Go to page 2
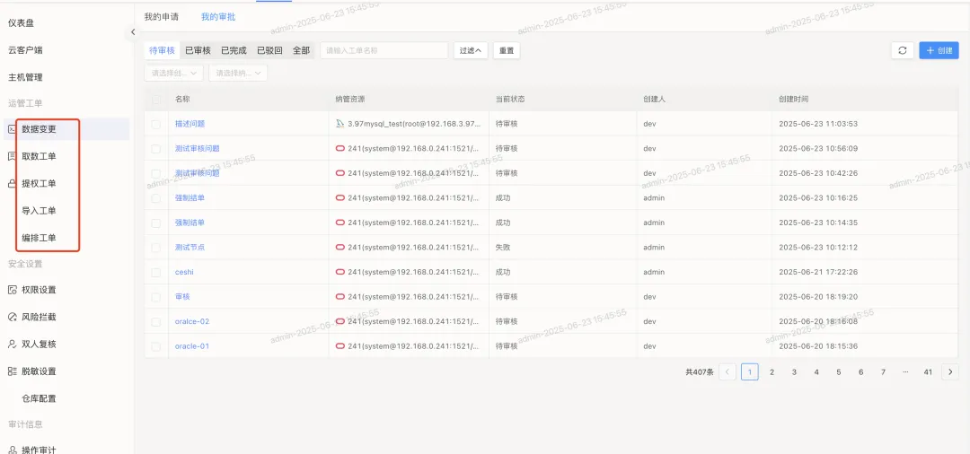The image size is (970, 454). click(772, 371)
